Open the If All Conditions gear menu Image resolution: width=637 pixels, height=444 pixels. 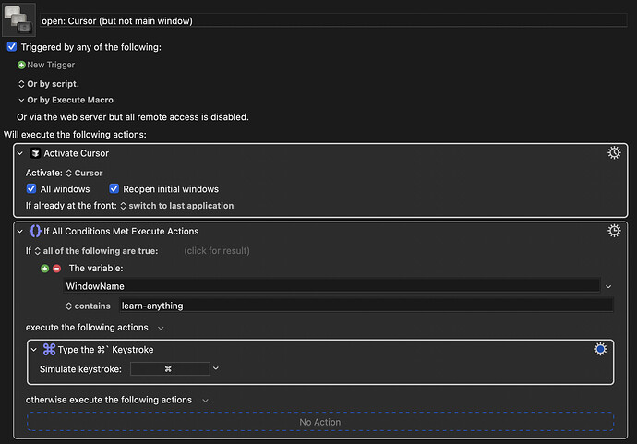(614, 231)
